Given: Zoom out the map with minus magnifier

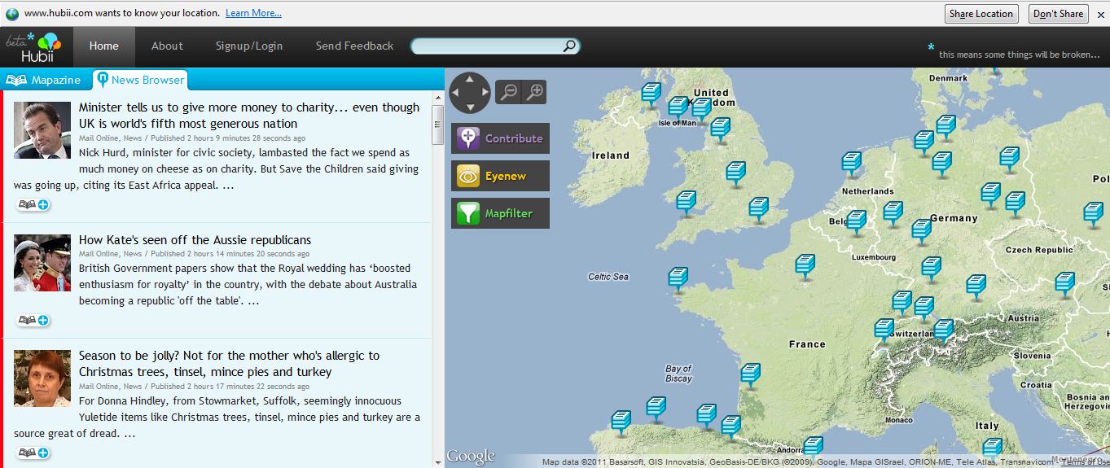Looking at the screenshot, I should pyautogui.click(x=508, y=92).
